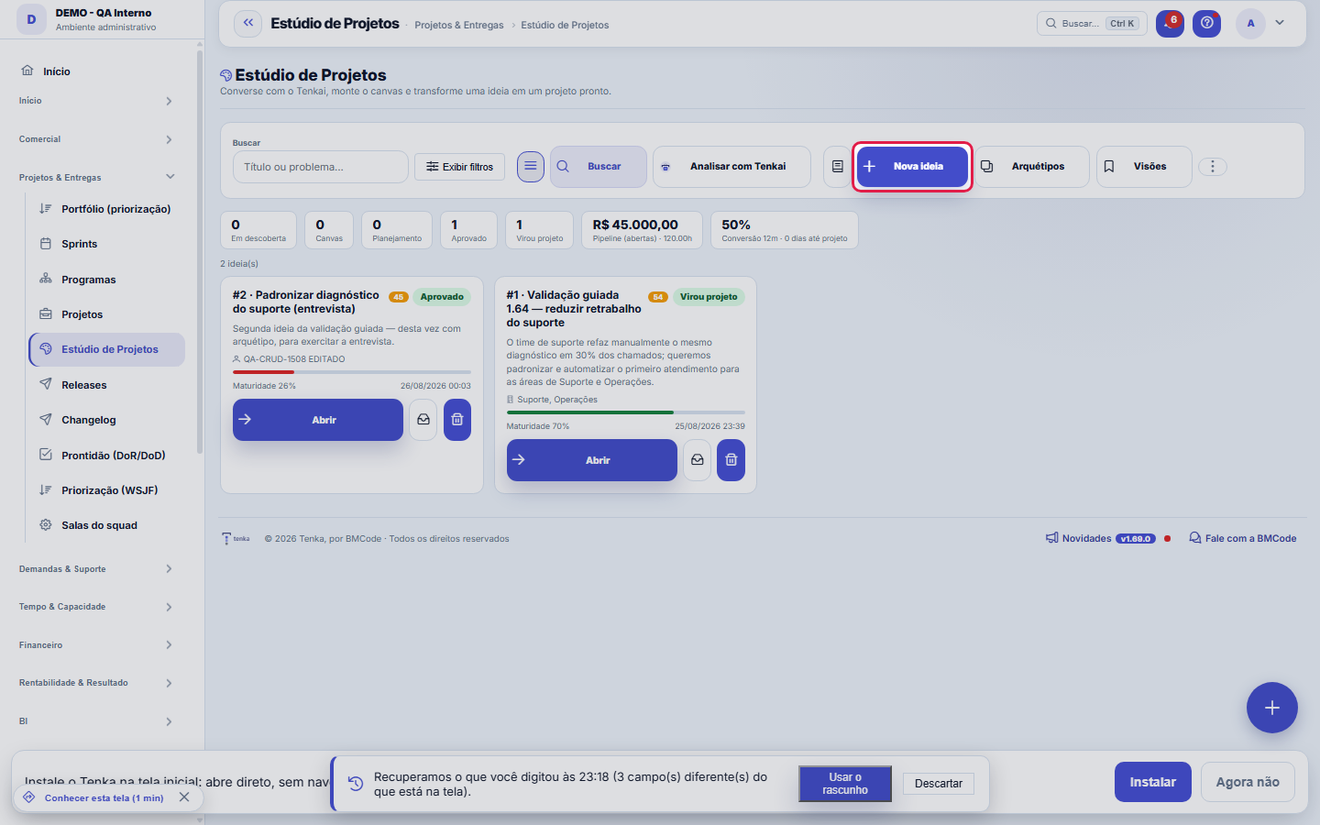Click Descartar on draft recovery banner

point(939,784)
